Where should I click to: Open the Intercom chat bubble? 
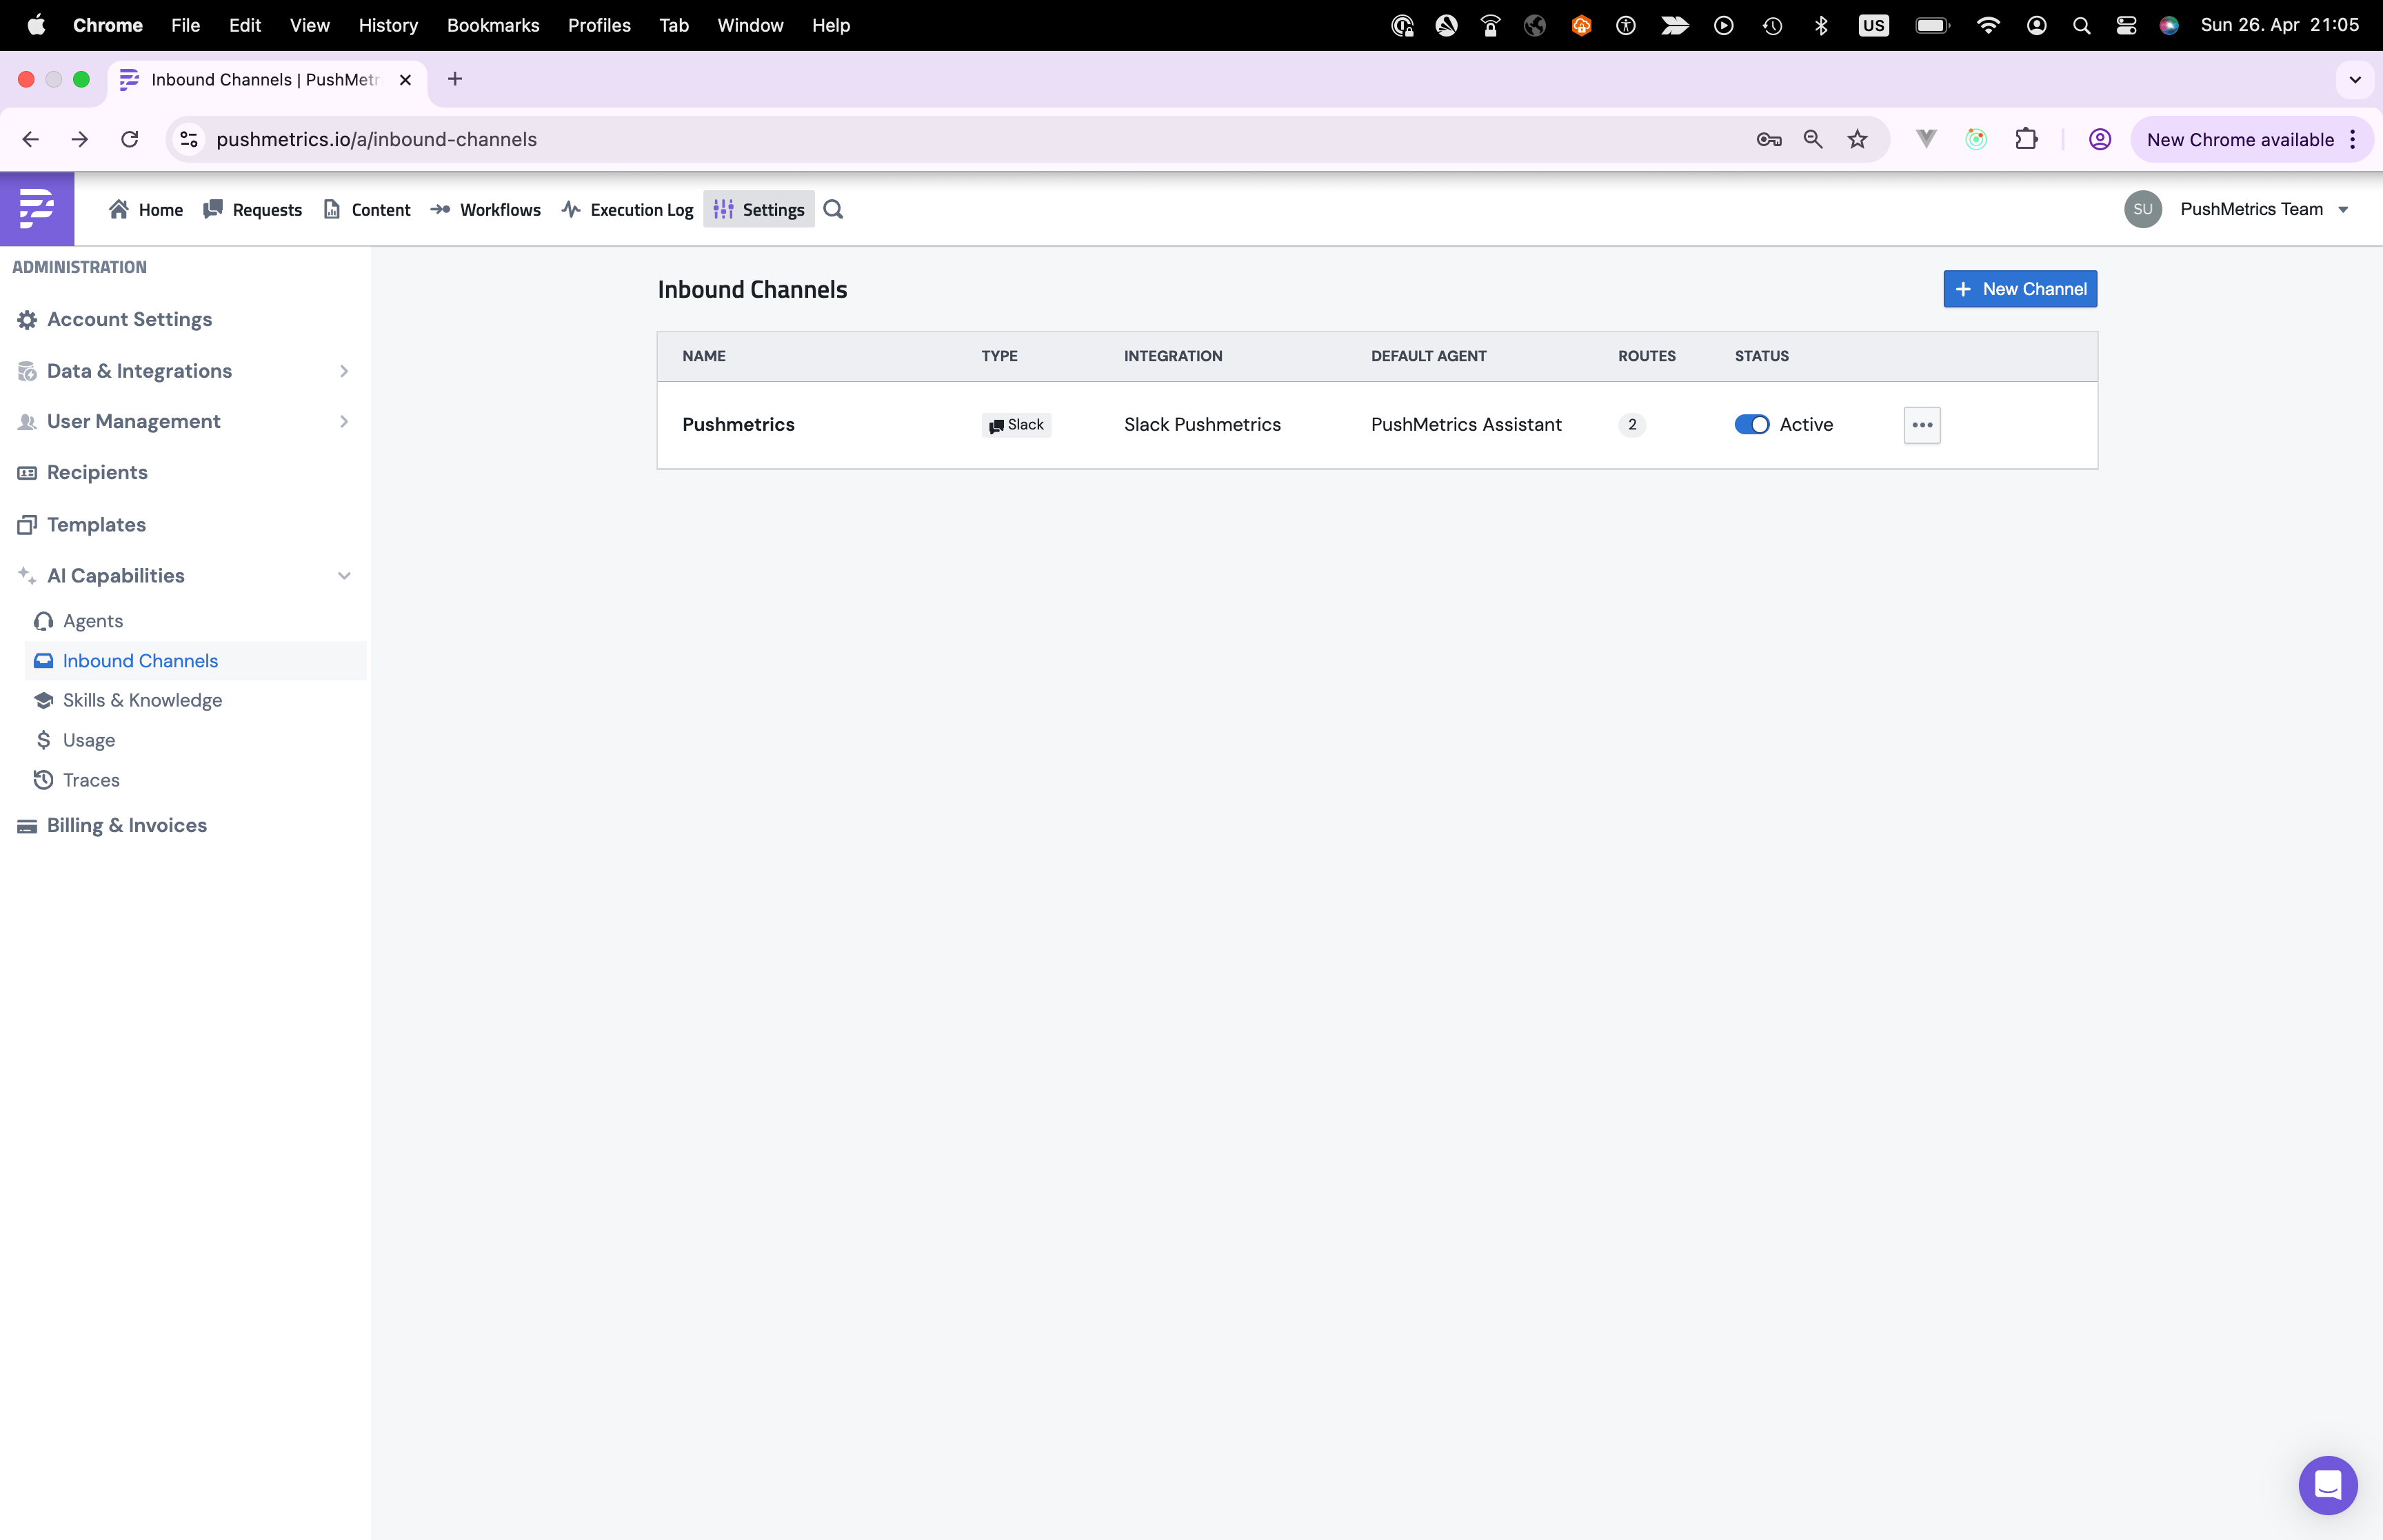click(2327, 1485)
